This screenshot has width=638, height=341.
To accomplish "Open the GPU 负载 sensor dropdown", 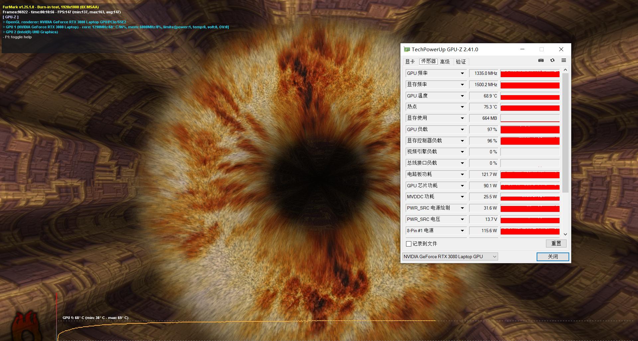I will pos(462,129).
